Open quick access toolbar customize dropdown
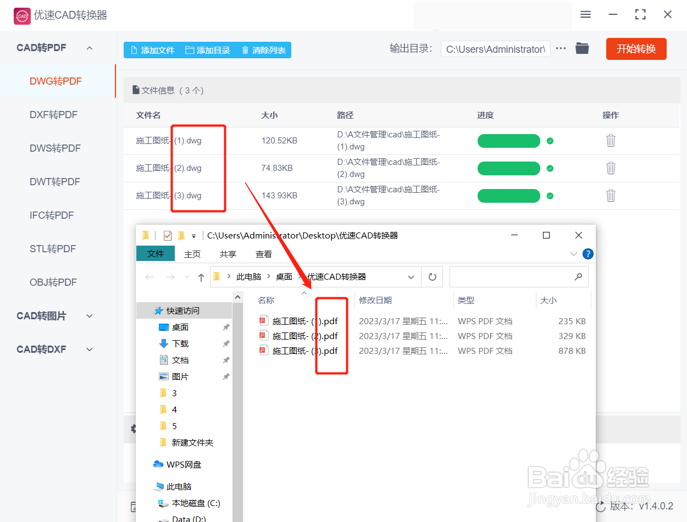This screenshot has width=687, height=522. coord(193,236)
